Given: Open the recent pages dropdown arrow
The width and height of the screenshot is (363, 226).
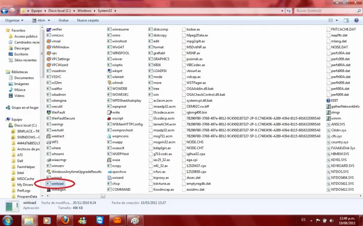Looking at the screenshot, I should 18,11.
